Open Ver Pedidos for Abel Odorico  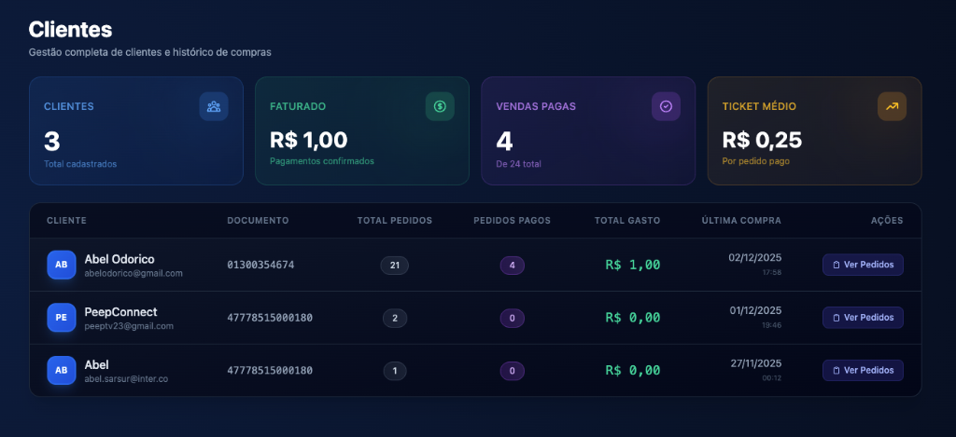coord(863,265)
